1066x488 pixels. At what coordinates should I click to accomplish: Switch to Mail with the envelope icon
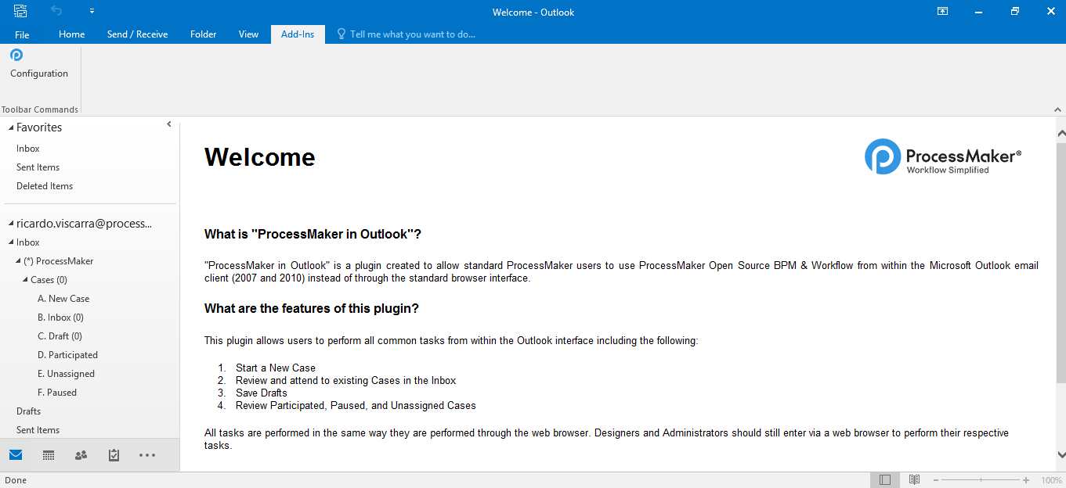(x=16, y=455)
